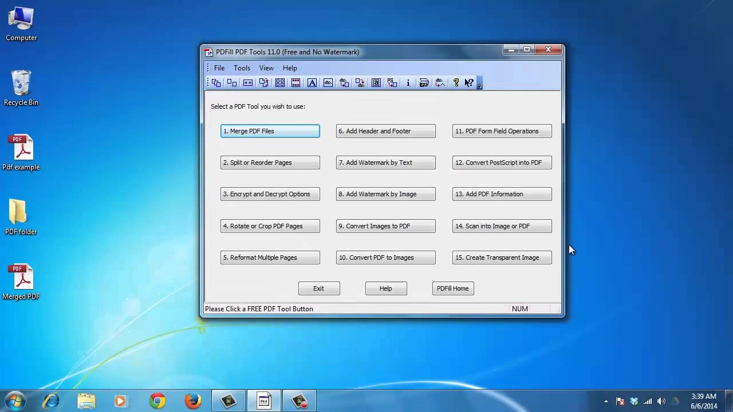Click the yellow question mark Help icon
733x412 pixels.
[x=456, y=83]
